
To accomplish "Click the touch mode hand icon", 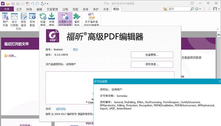I will tap(42, 3).
